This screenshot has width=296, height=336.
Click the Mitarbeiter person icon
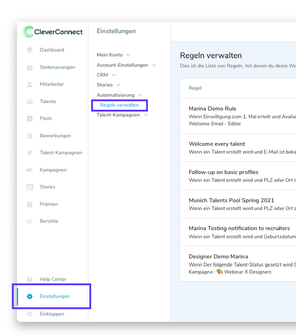(x=30, y=84)
